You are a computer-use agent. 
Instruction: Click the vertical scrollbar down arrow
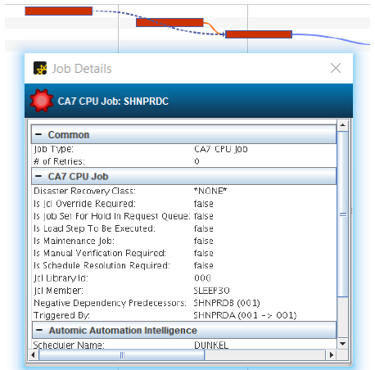[342, 344]
